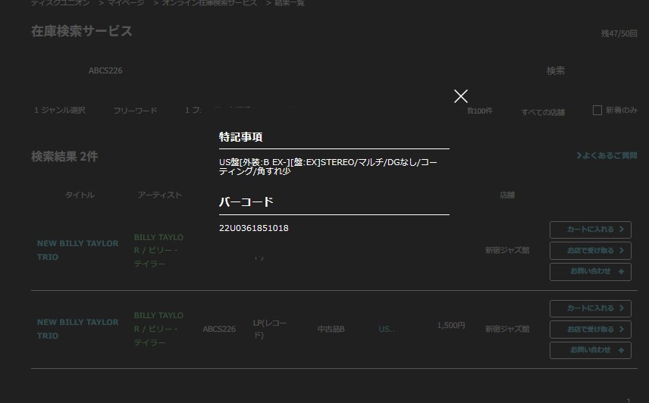Open the second NEW BILLY TAYLOR TRIO title

[x=77, y=329]
